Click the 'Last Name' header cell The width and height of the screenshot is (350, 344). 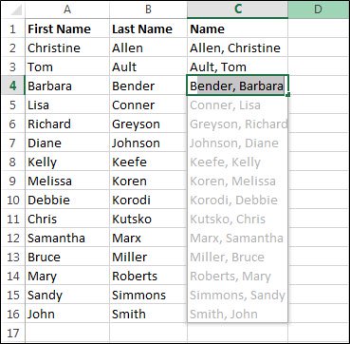pos(148,29)
